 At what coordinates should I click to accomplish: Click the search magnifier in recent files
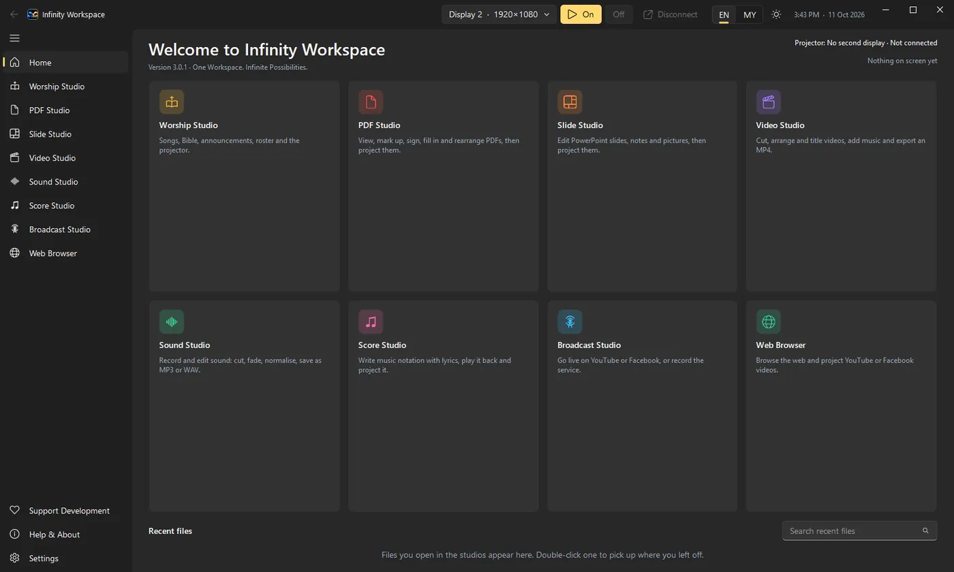pos(925,530)
